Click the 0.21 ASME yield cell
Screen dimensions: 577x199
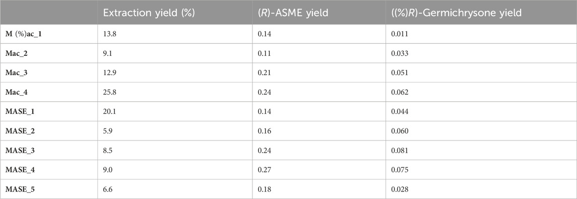(x=264, y=73)
